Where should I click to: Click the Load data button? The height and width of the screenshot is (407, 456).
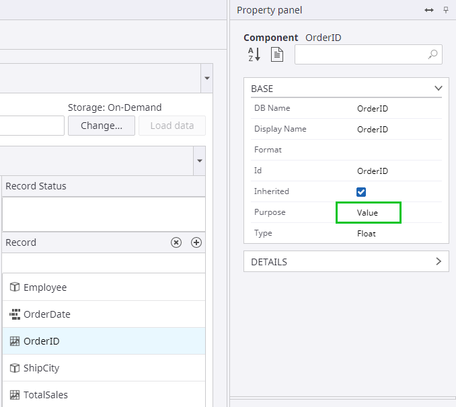[172, 126]
